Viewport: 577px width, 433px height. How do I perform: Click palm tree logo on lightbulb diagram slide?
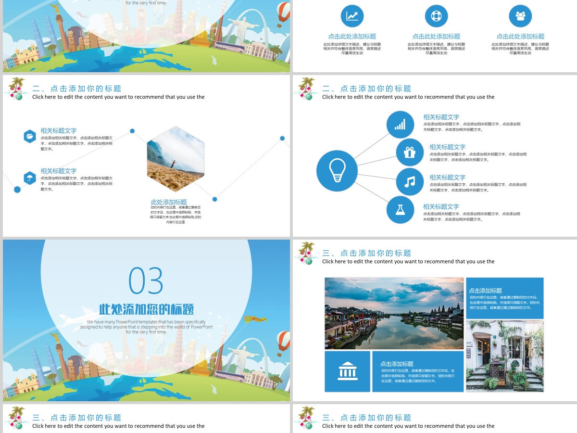(307, 89)
